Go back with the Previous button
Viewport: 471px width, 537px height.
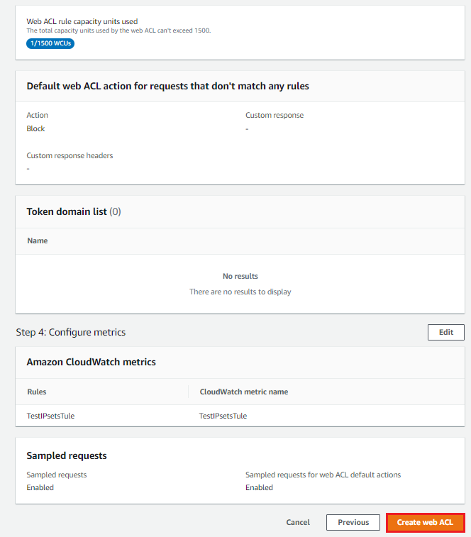click(353, 523)
